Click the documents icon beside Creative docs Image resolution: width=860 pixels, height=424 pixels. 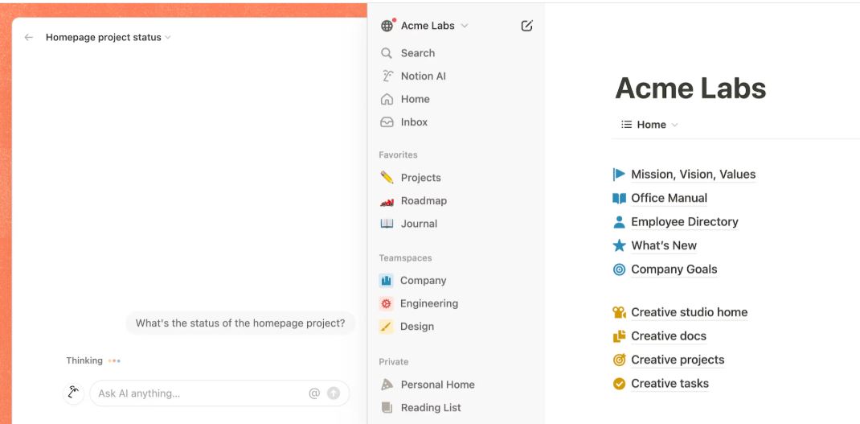pos(619,336)
